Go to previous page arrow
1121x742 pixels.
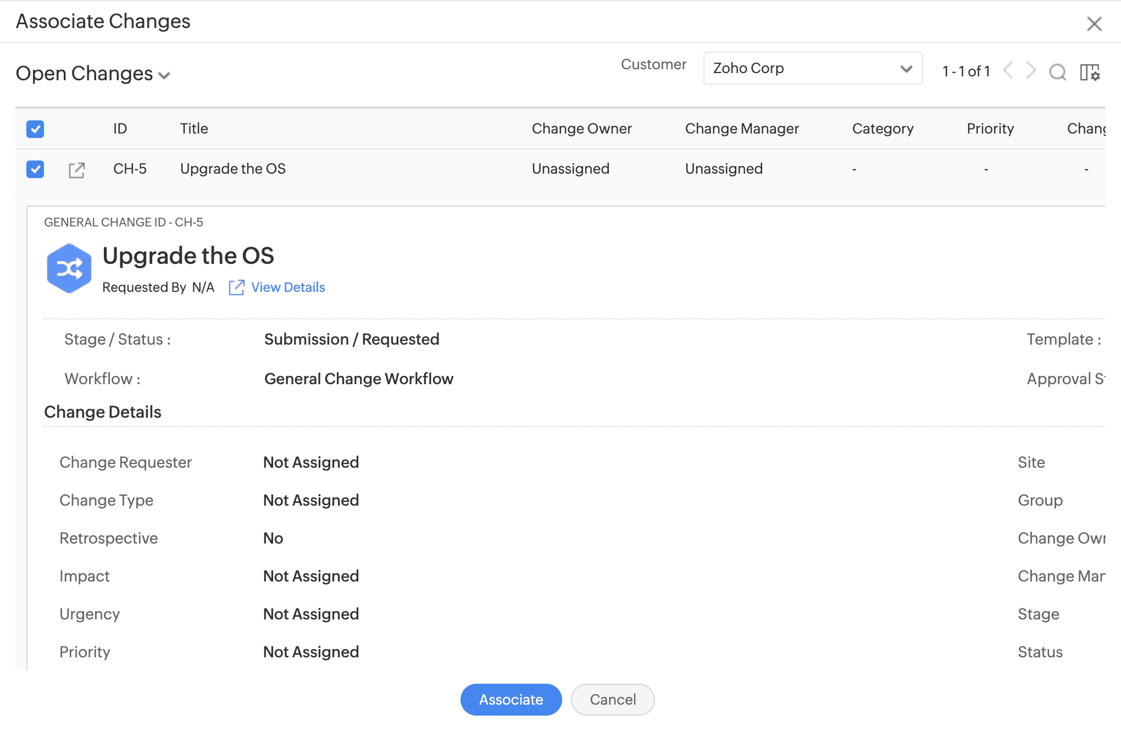pos(1008,71)
